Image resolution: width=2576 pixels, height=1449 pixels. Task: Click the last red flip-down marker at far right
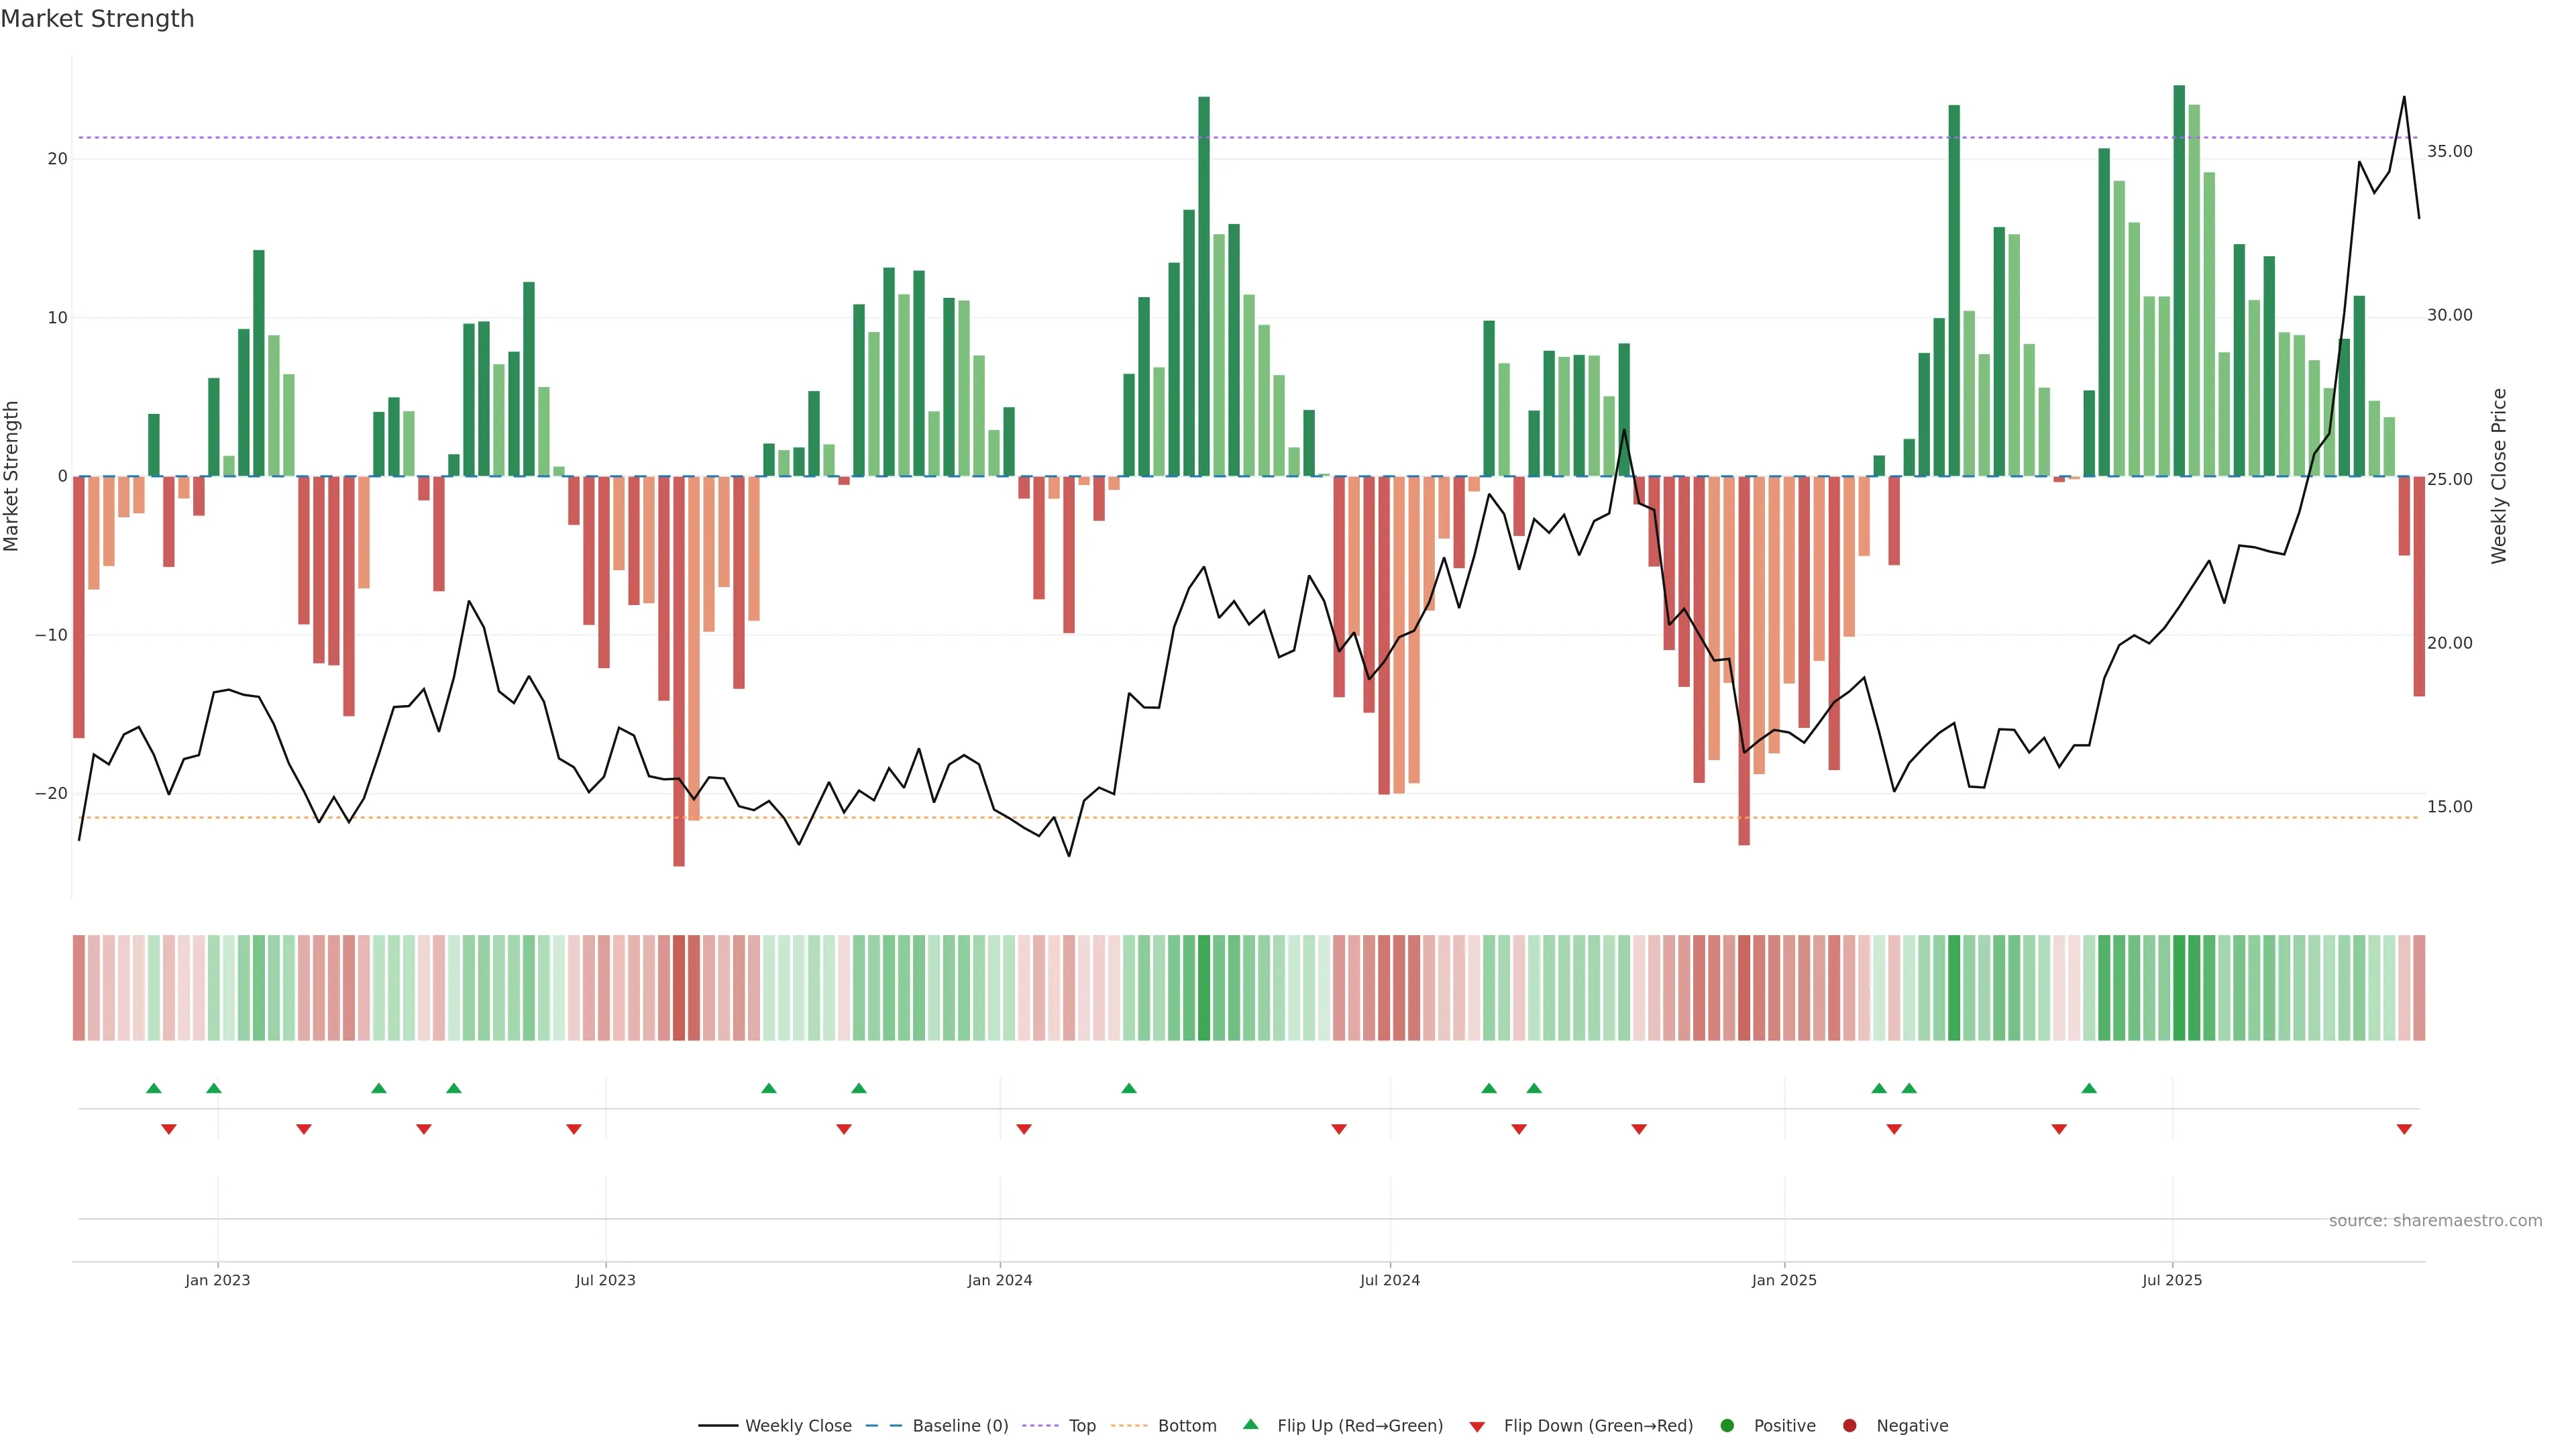[x=2404, y=1129]
